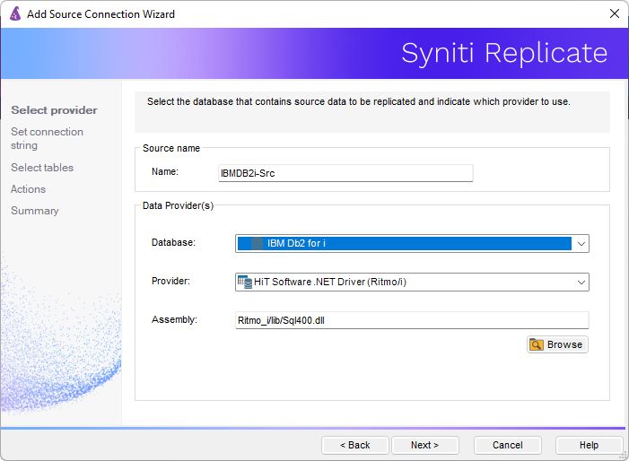Go back with the < Back button
The image size is (629, 461).
pyautogui.click(x=355, y=445)
